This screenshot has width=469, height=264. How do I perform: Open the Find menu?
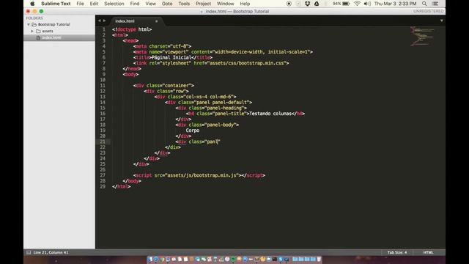(x=135, y=4)
